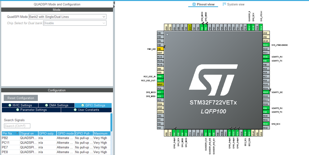309x155 pixels.
Task: Select the PC11 row in GPIO table
Action: tap(56, 143)
